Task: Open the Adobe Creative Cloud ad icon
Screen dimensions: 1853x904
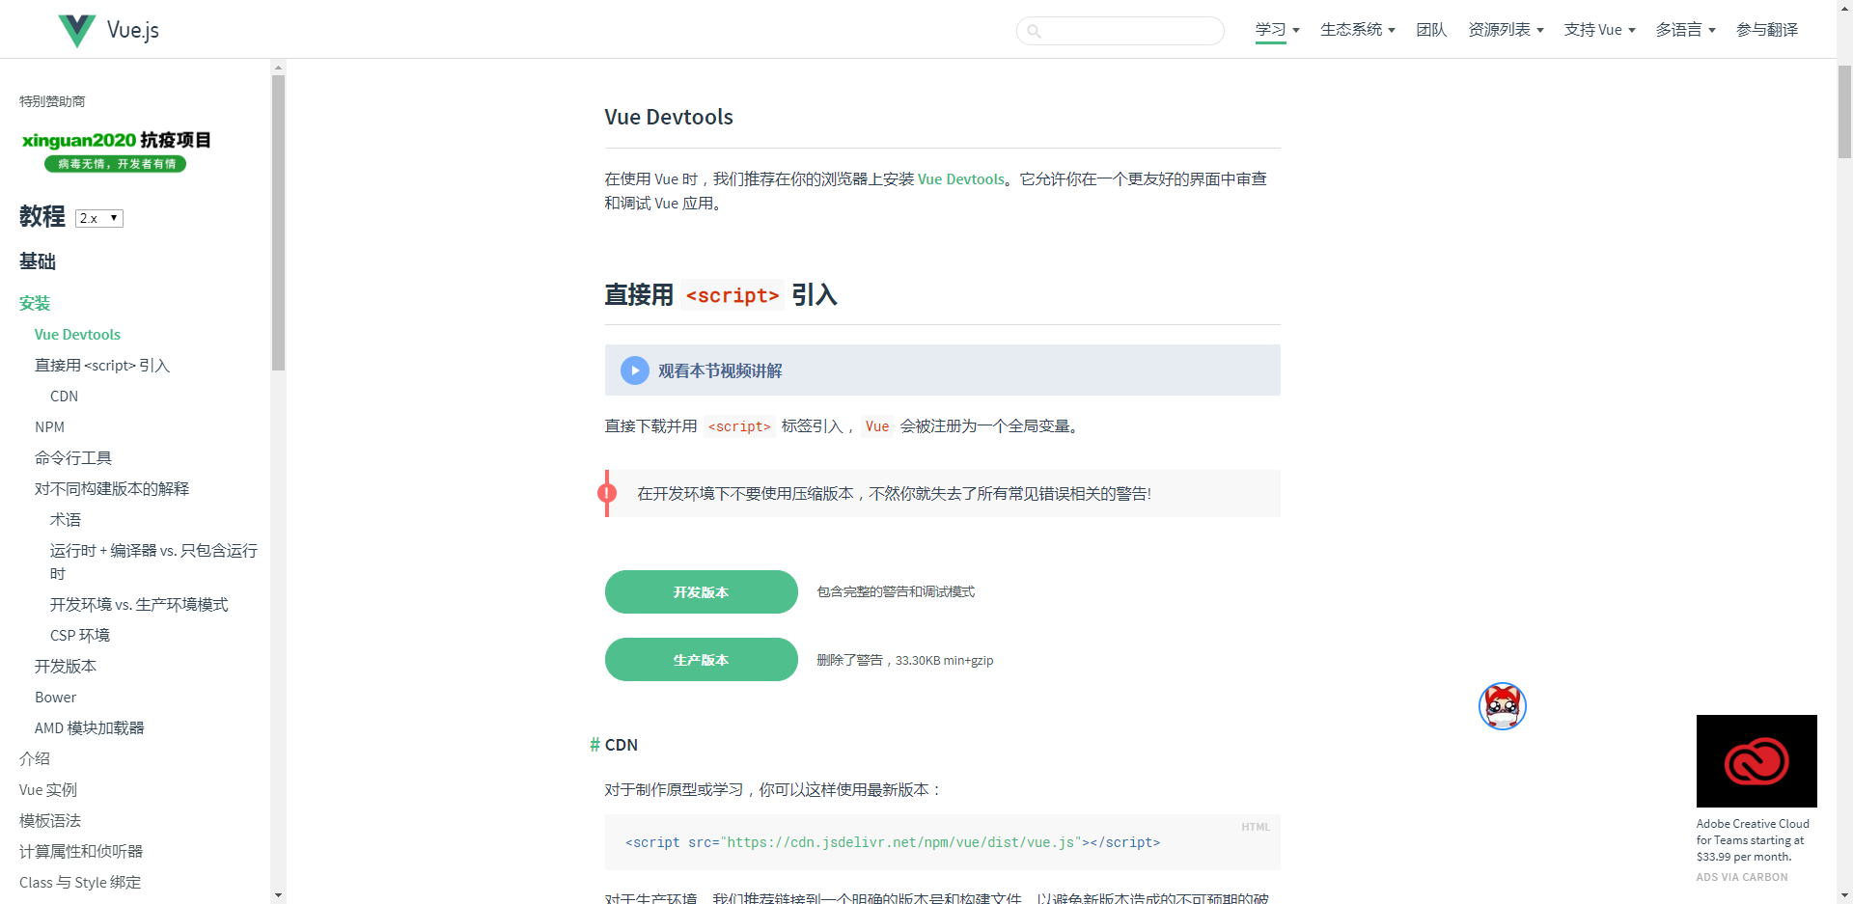Action: [1756, 760]
